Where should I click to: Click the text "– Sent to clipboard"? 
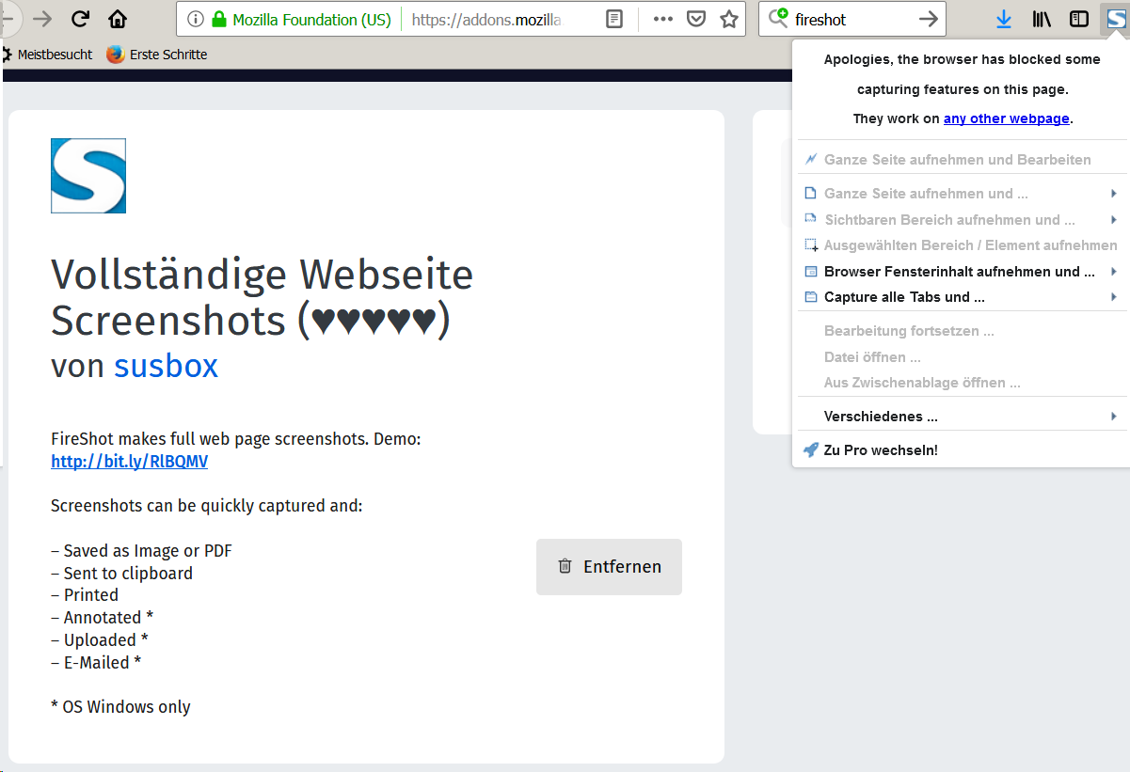[121, 574]
